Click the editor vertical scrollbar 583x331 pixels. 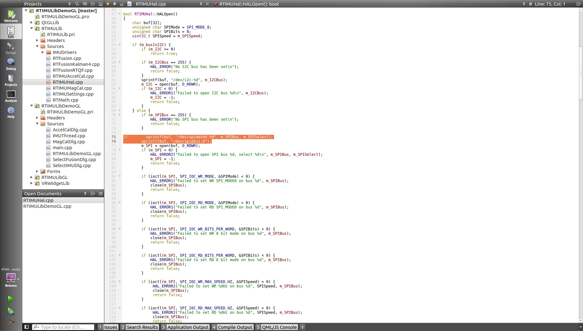[580, 73]
